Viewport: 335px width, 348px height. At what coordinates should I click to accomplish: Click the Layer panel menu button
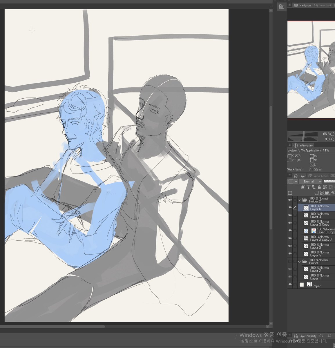[289, 175]
